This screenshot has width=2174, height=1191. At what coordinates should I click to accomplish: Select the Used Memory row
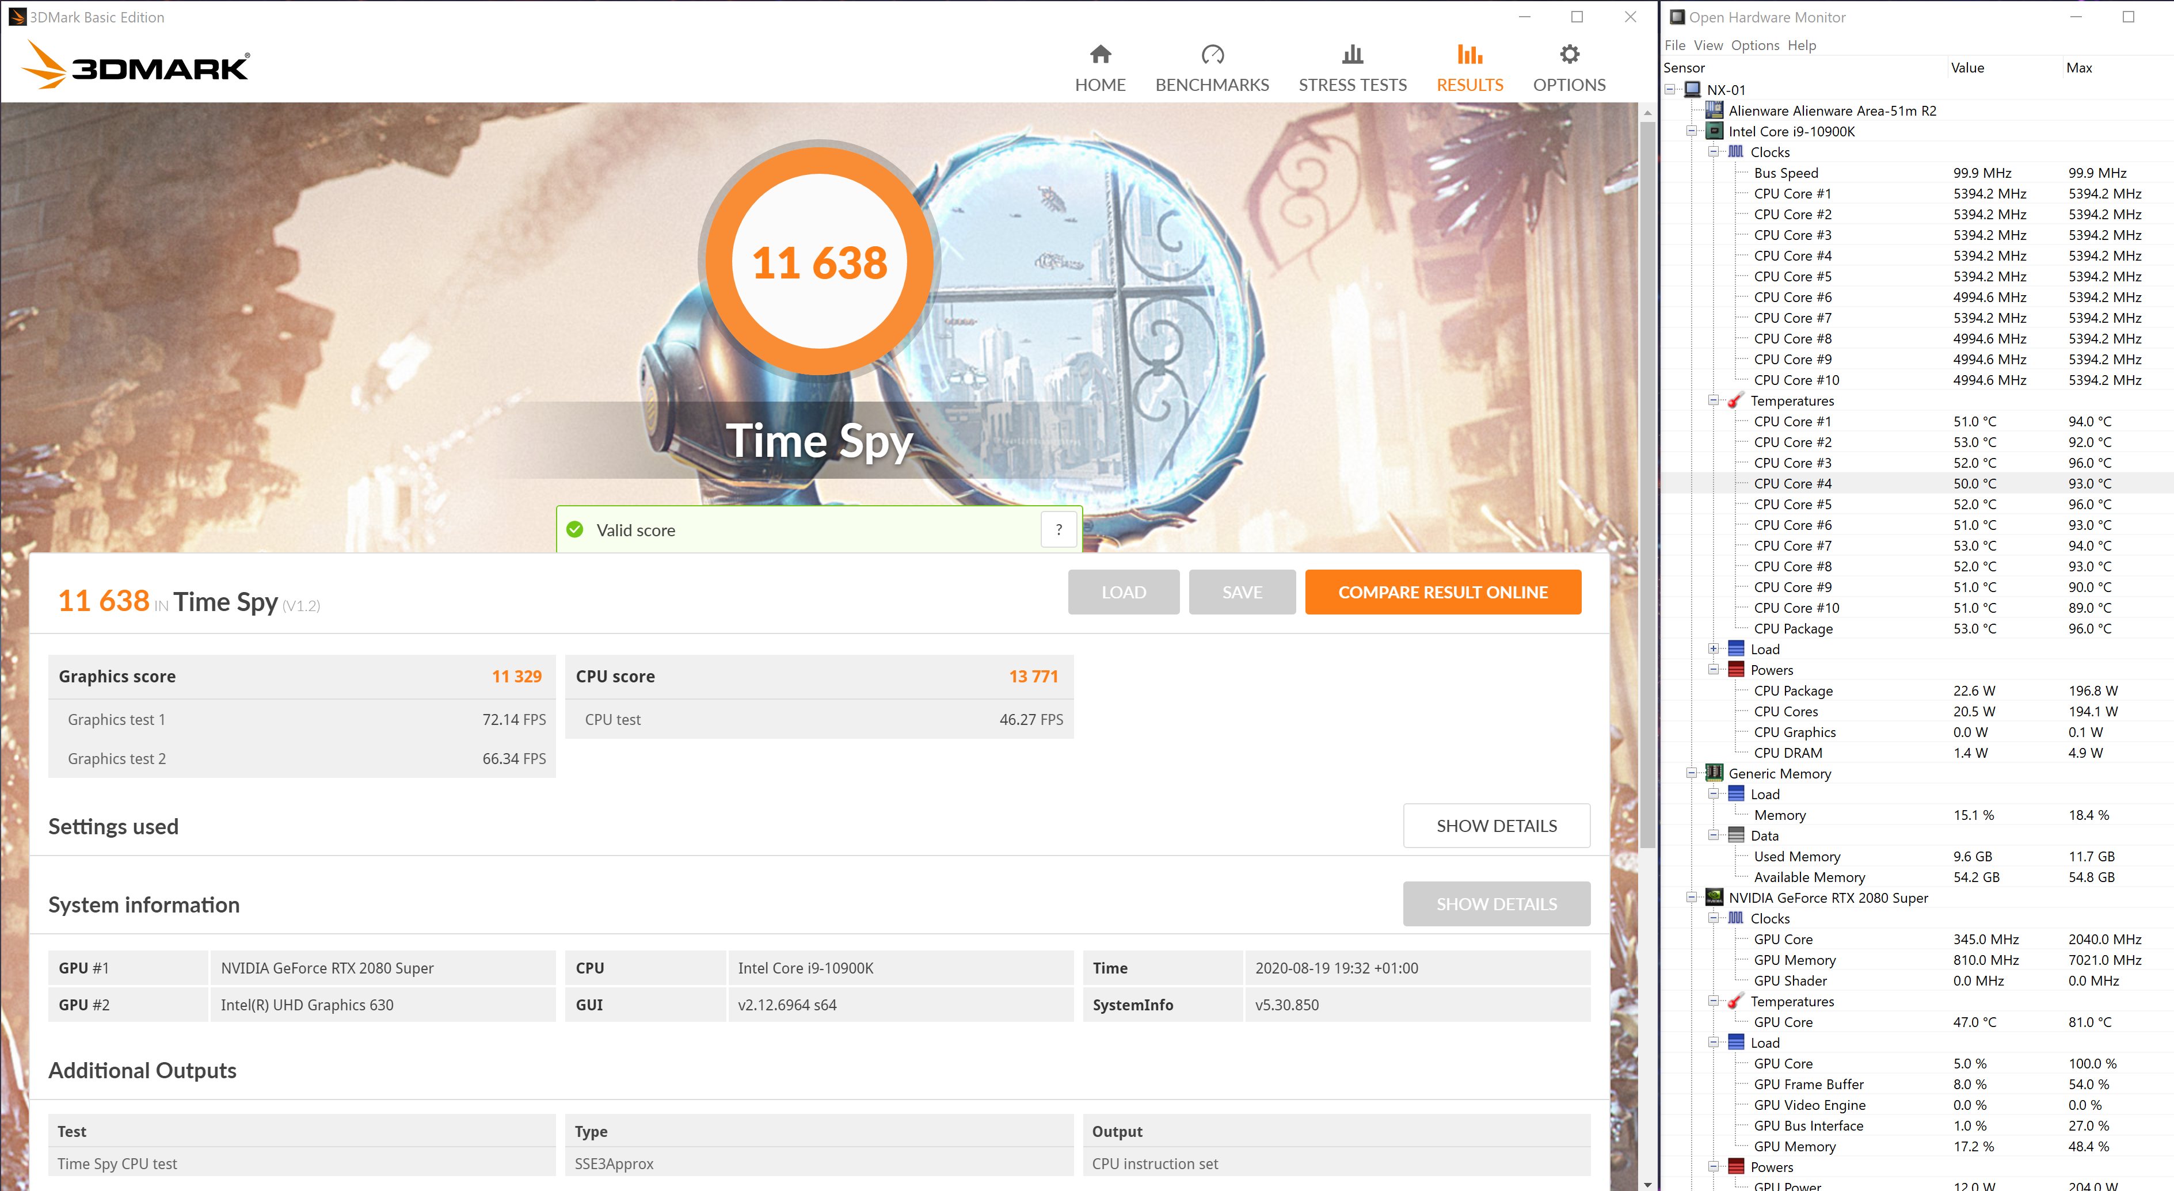tap(1917, 856)
